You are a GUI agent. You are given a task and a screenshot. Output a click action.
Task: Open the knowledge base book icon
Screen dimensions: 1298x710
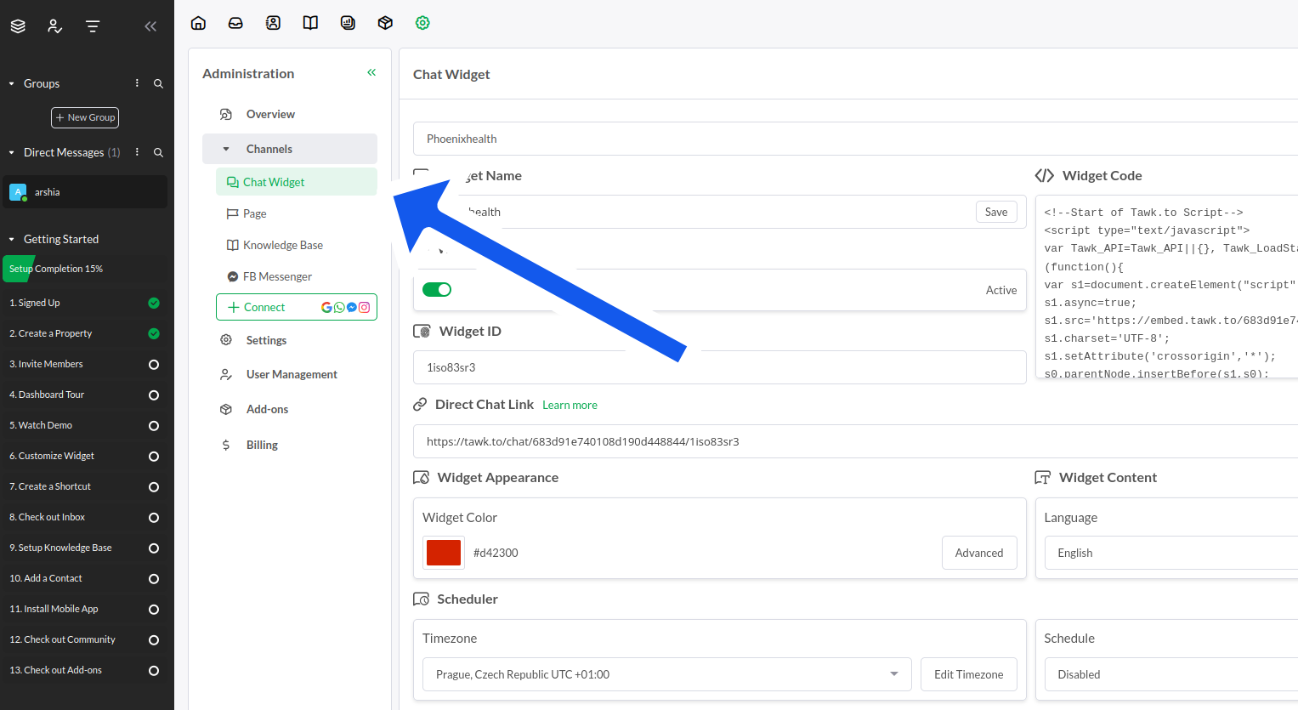pyautogui.click(x=310, y=23)
